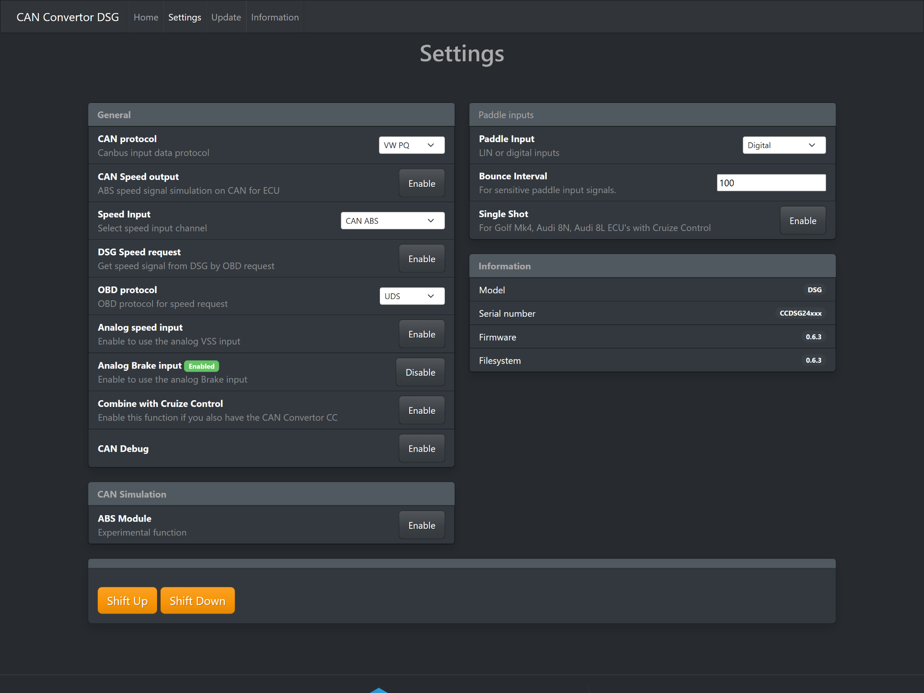924x693 pixels.
Task: Click the green Enabled badge
Action: 202,366
